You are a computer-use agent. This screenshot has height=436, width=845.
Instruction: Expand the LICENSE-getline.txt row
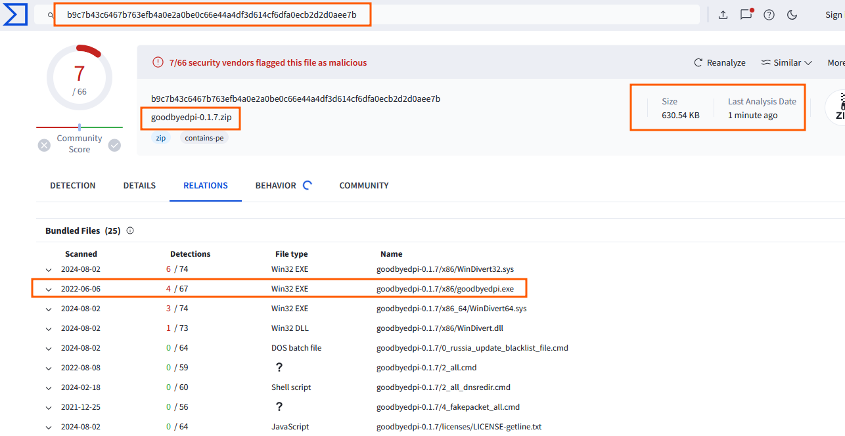pos(48,427)
